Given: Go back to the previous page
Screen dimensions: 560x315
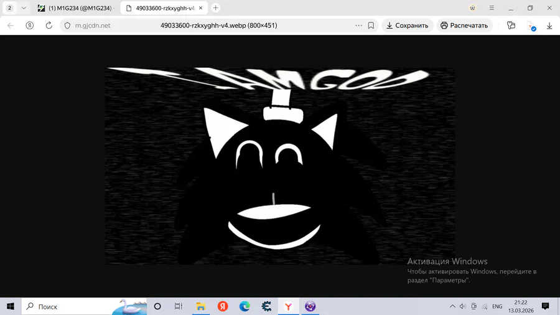Looking at the screenshot, I should [11, 26].
